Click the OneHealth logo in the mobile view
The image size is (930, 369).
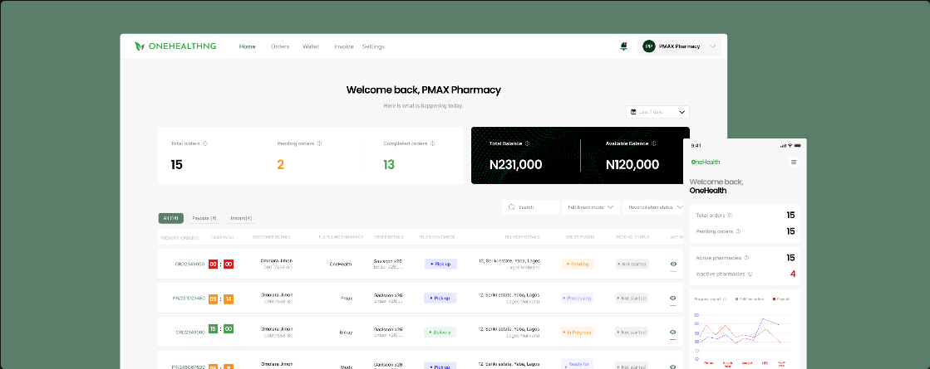coord(706,162)
